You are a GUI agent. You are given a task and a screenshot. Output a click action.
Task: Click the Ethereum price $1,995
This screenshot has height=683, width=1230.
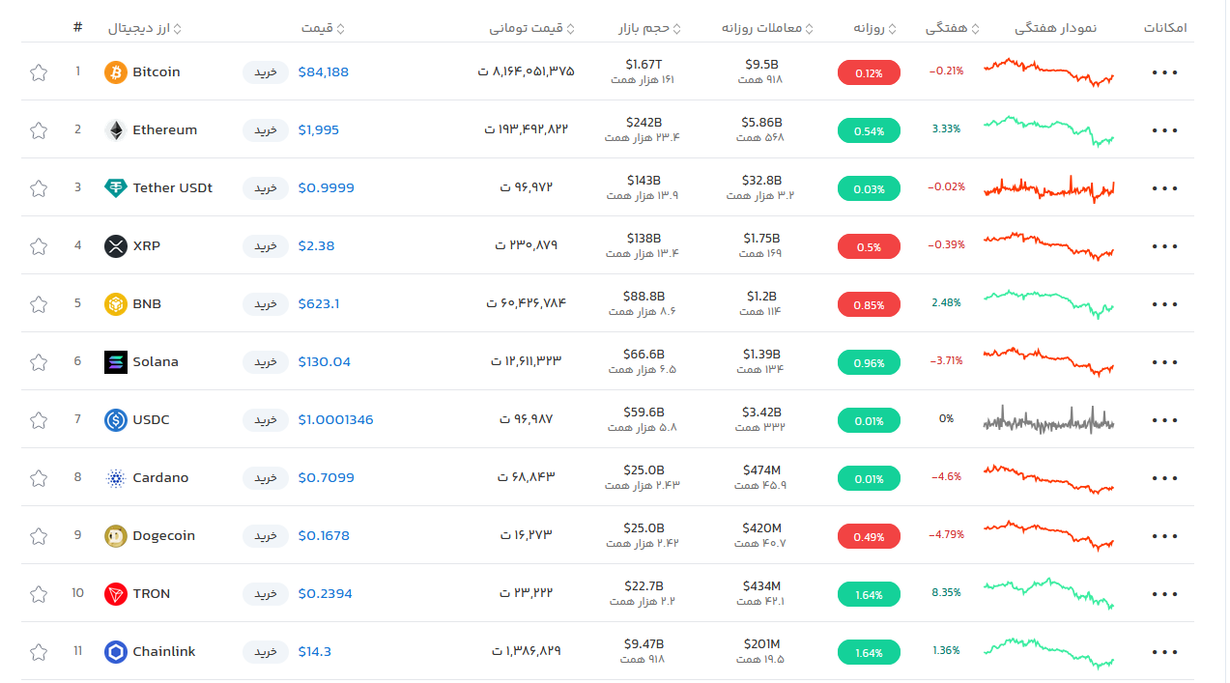(x=319, y=130)
